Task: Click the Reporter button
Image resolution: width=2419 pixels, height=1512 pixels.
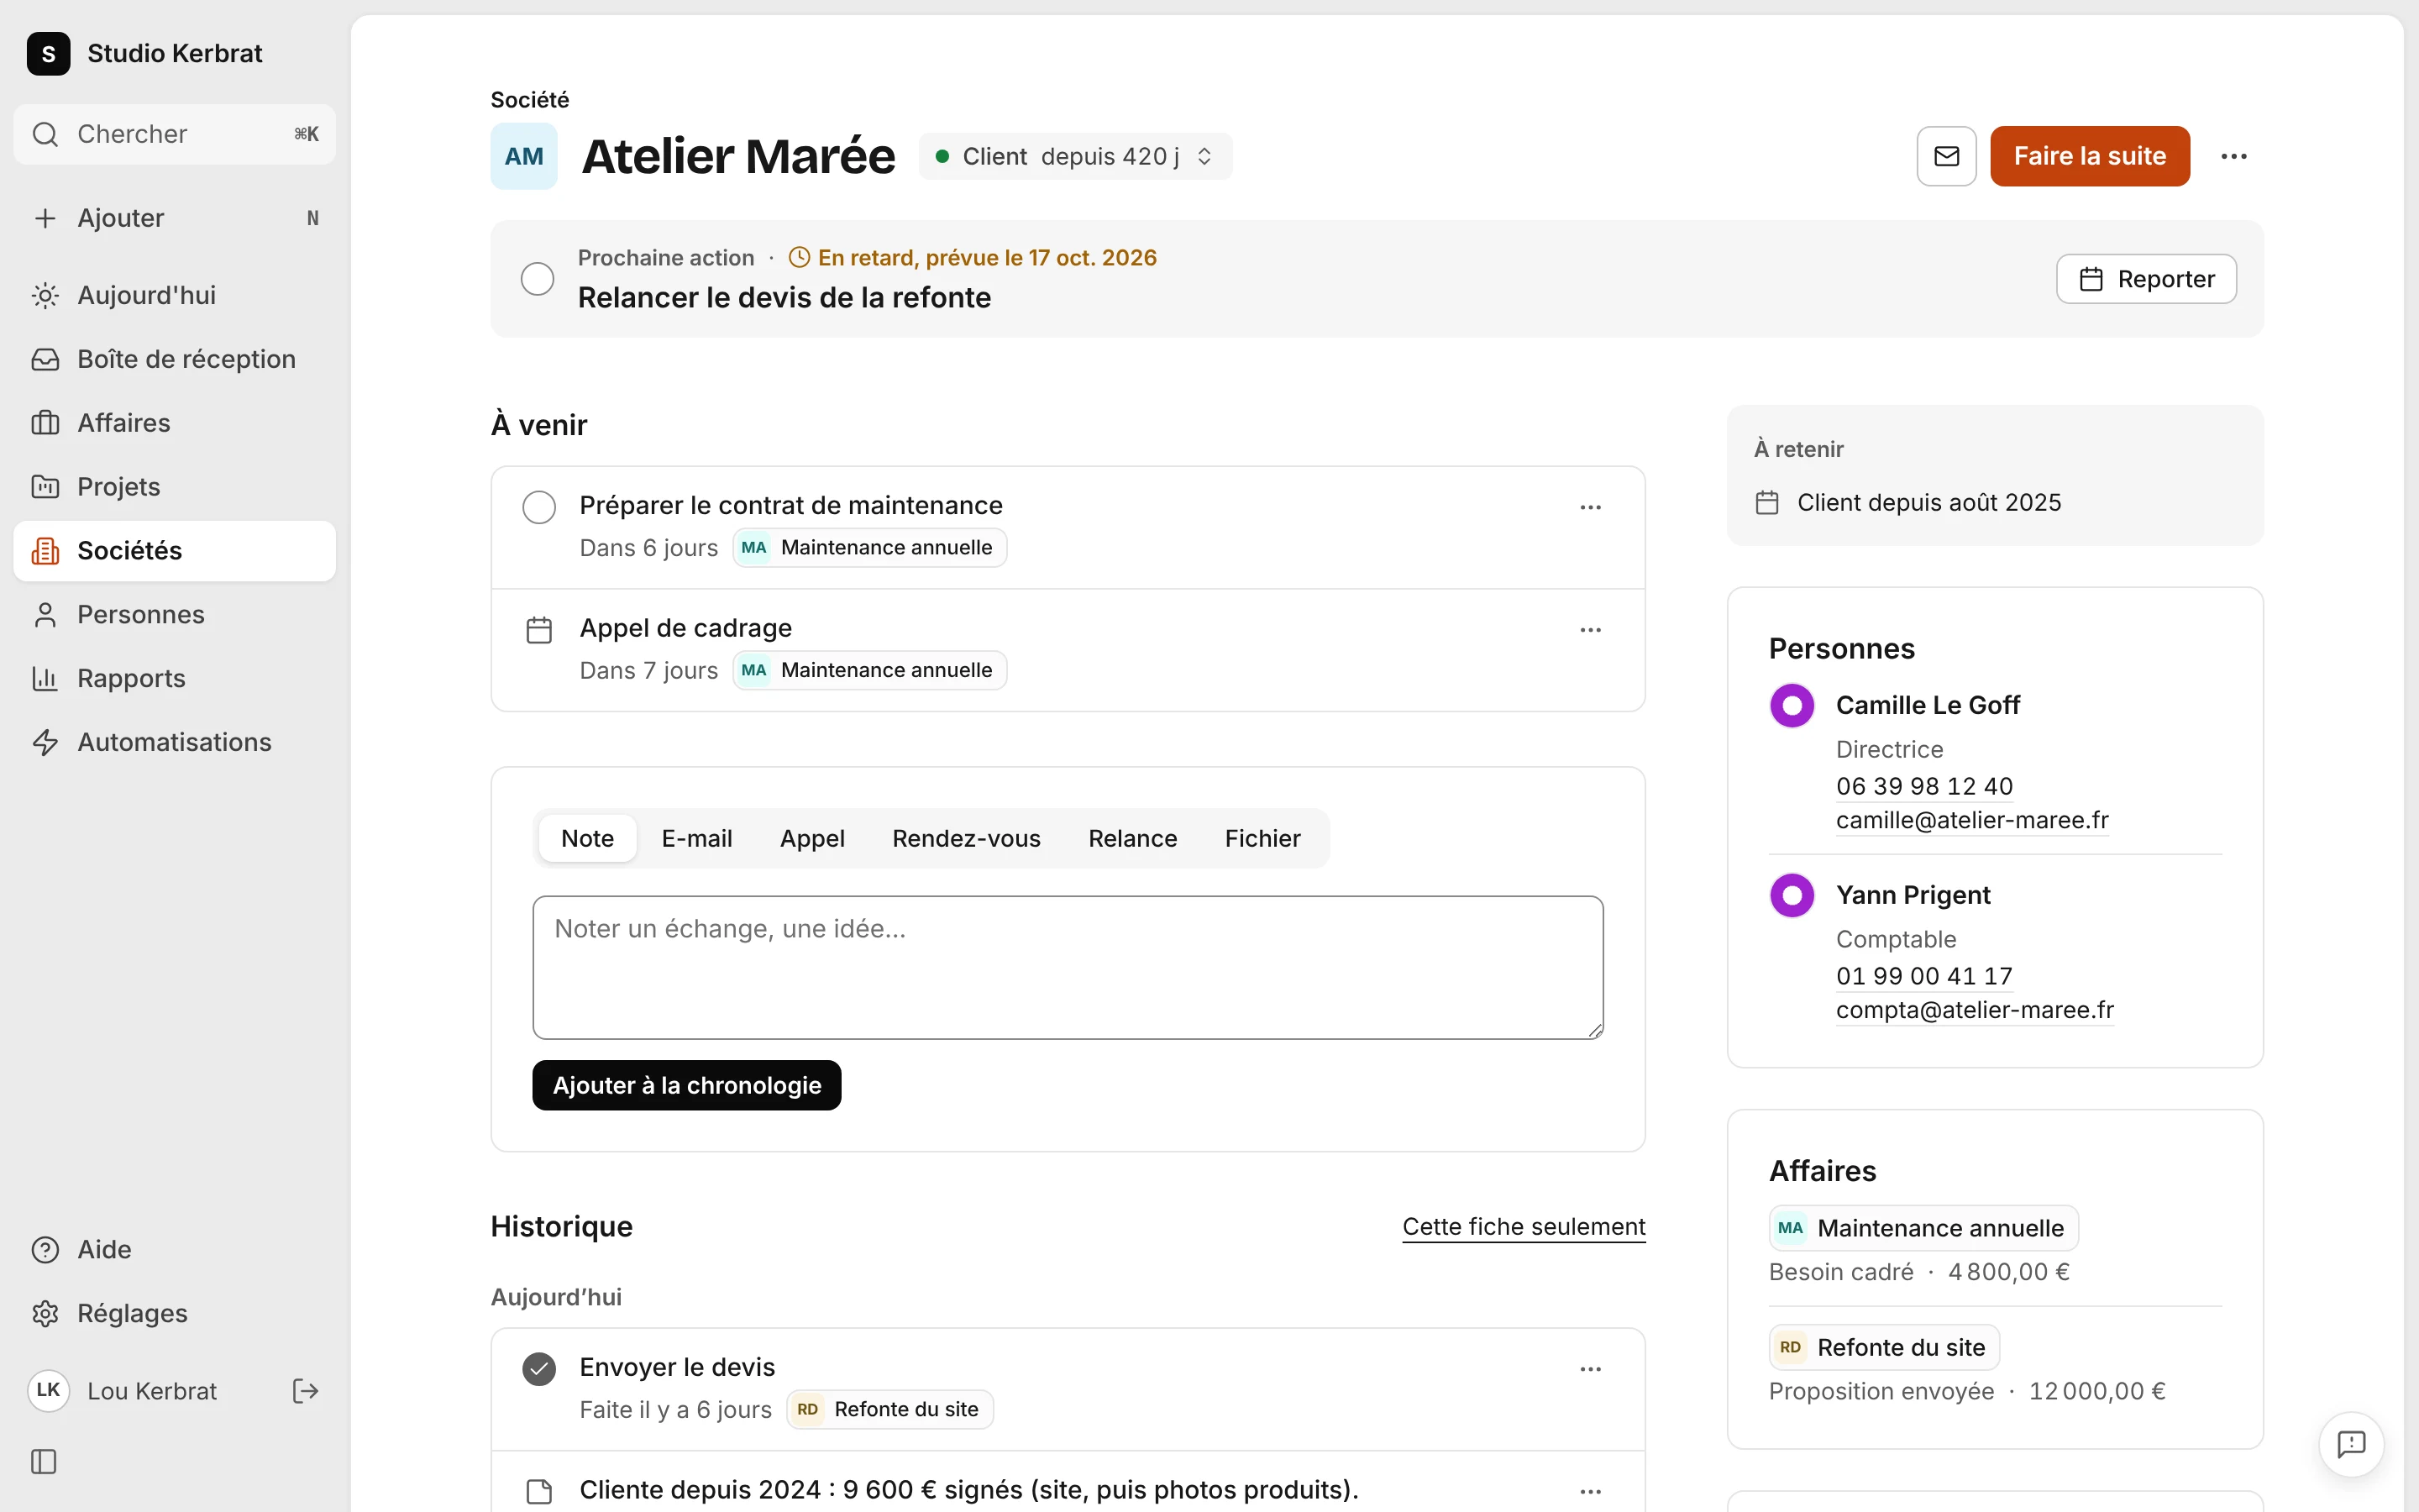Action: point(2146,279)
